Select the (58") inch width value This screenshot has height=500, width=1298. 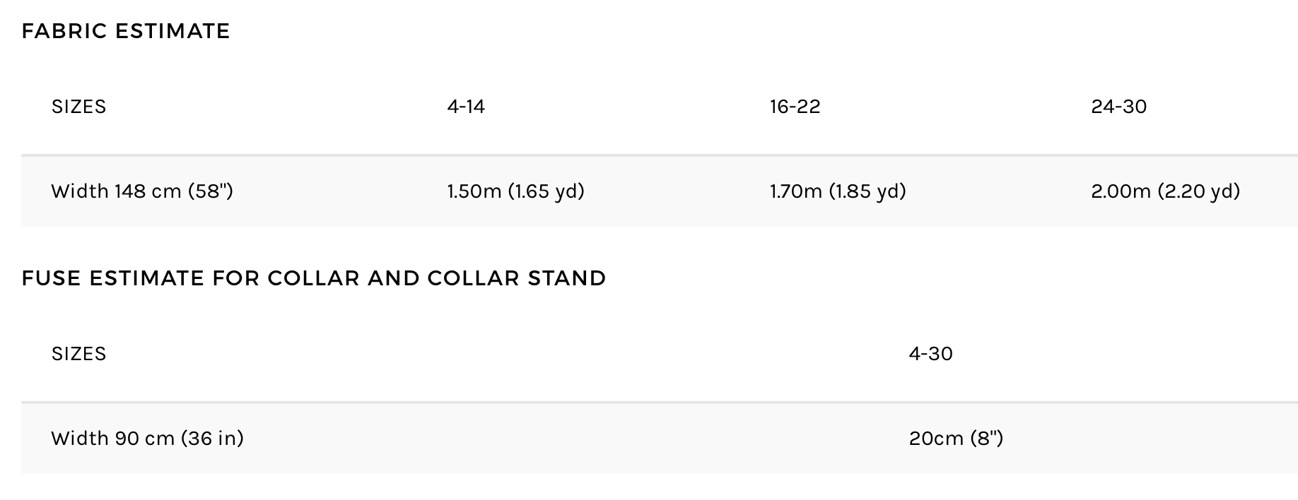[211, 191]
